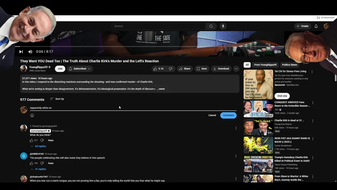Open menu for Charlie Kirk is dead video
The height and width of the screenshot is (190, 337).
pyautogui.click(x=313, y=121)
